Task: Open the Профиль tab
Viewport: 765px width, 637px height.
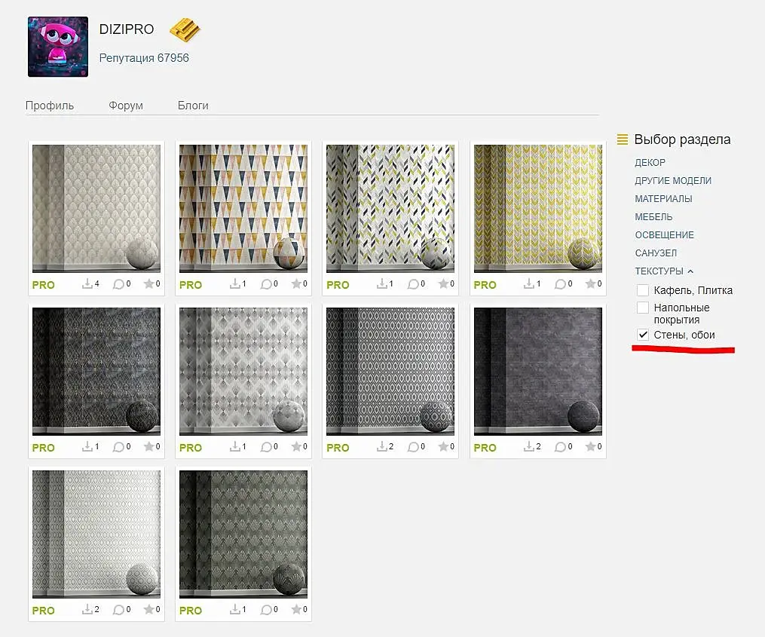Action: click(50, 106)
